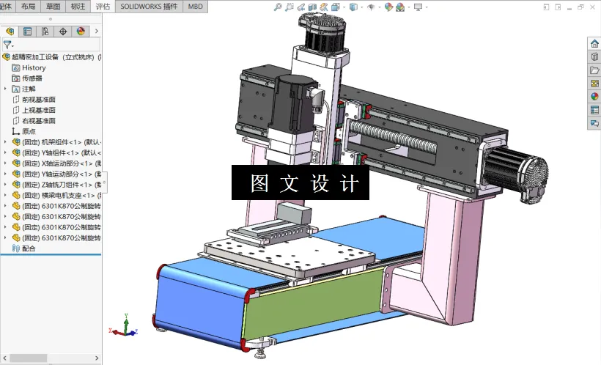Image resolution: width=601 pixels, height=365 pixels.
Task: Select the (固定) 机架组件<1> component
Action: (x=56, y=142)
